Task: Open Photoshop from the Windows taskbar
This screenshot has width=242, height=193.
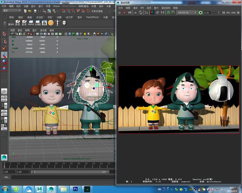Action: click(75, 189)
